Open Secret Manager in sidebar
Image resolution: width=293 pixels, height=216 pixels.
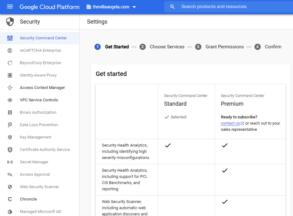coord(39,162)
